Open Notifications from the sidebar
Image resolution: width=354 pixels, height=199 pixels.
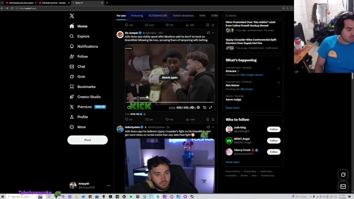point(84,46)
